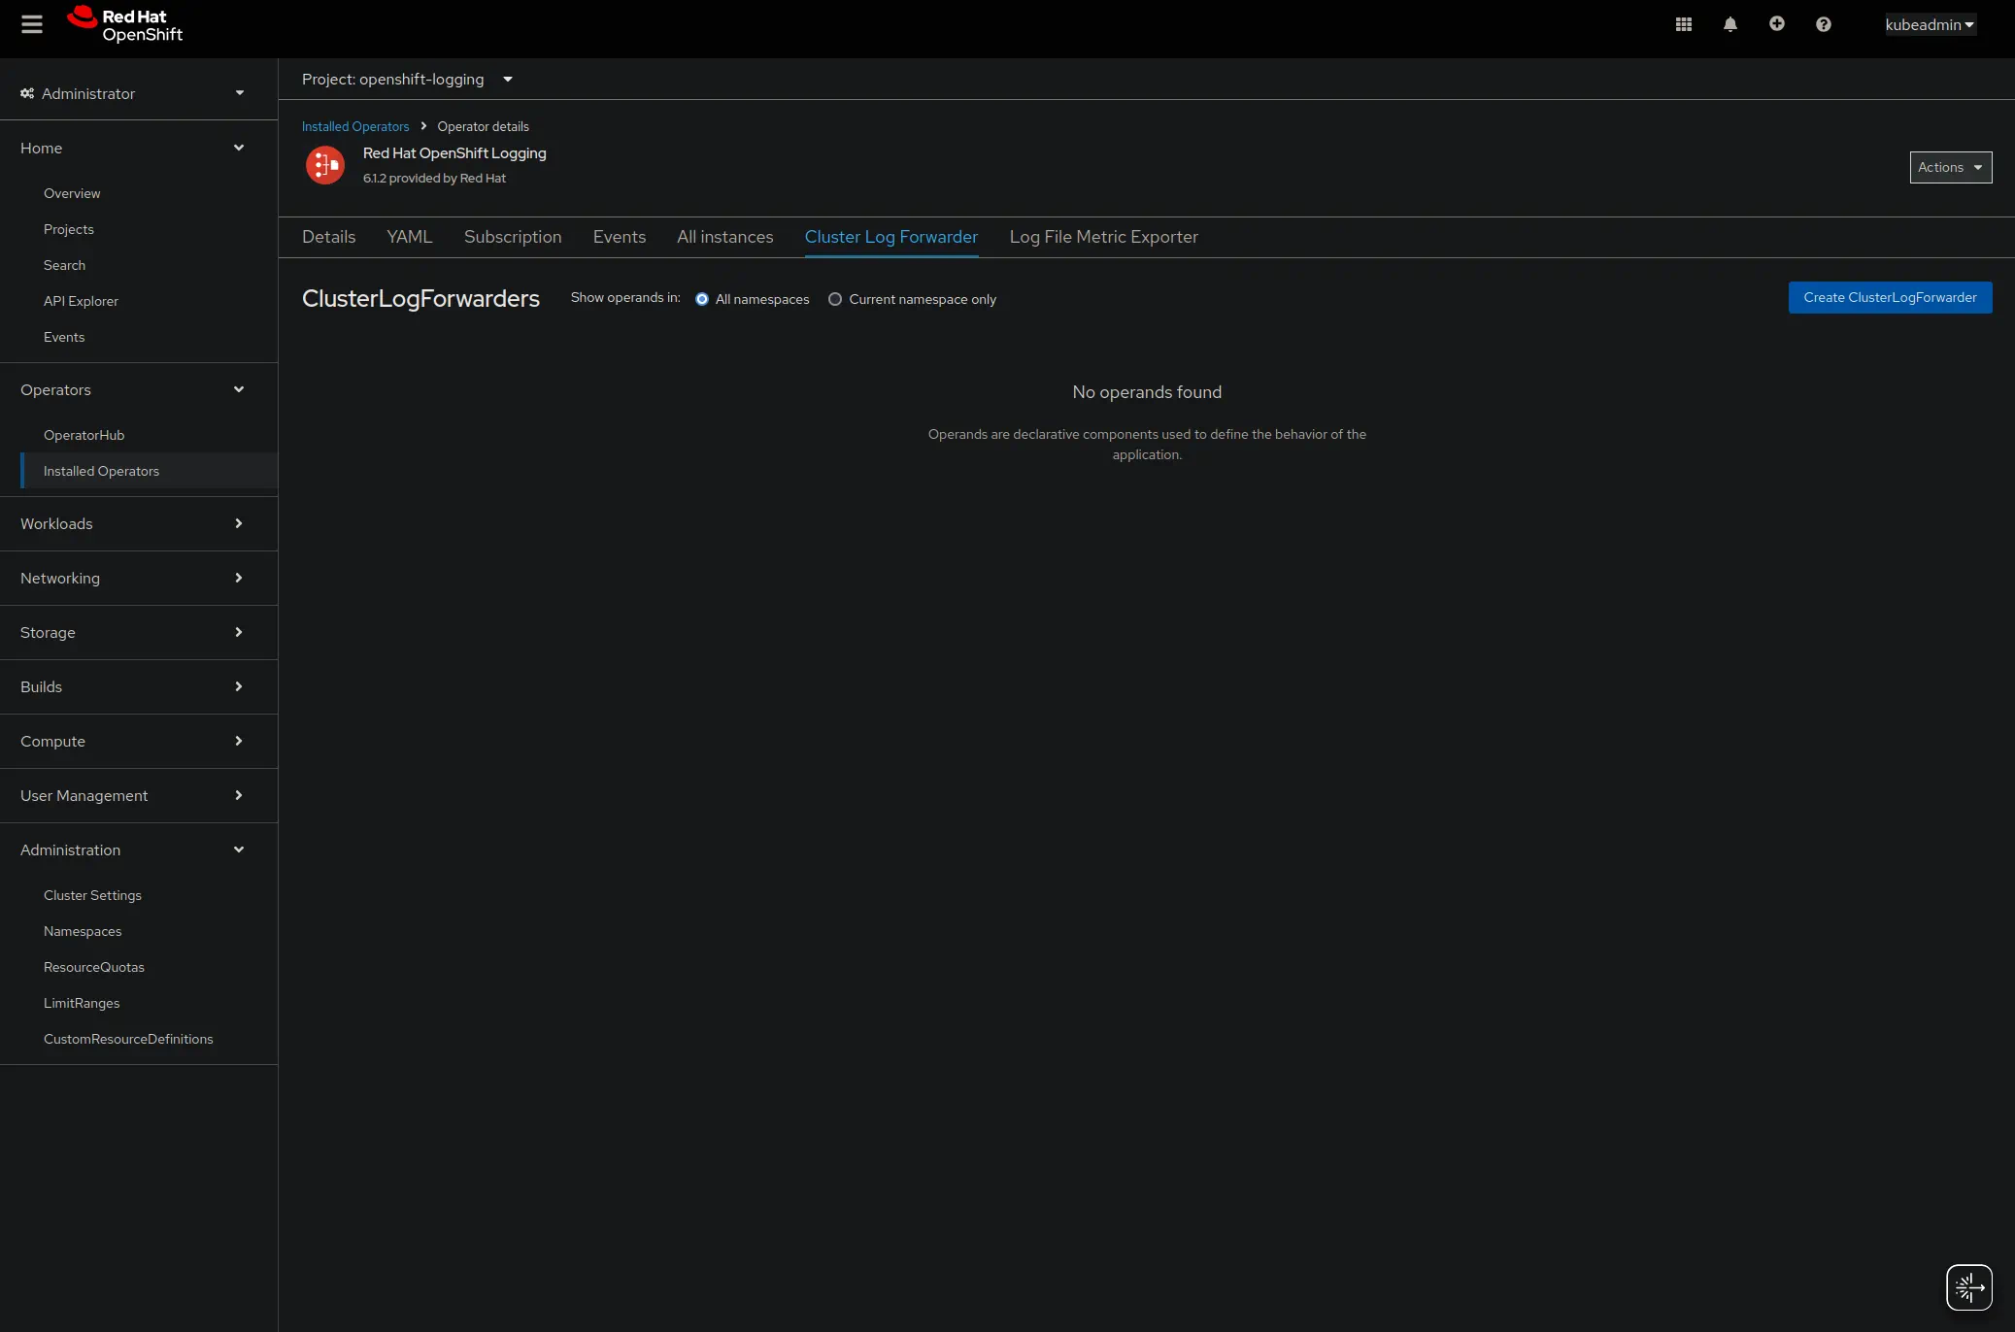The width and height of the screenshot is (2015, 1332).
Task: Click the plus import icon
Action: pyautogui.click(x=1777, y=24)
